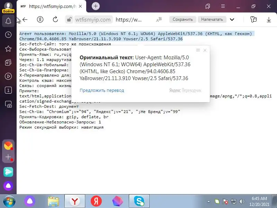277x208 pixels.
Task: Select the wtfismyip.com tab
Action: coord(51,6)
